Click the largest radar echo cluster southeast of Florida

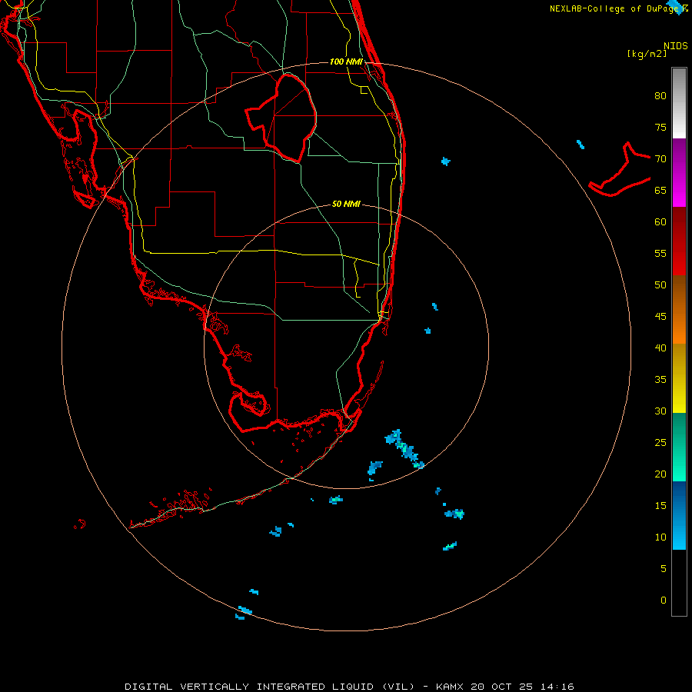pos(404,449)
